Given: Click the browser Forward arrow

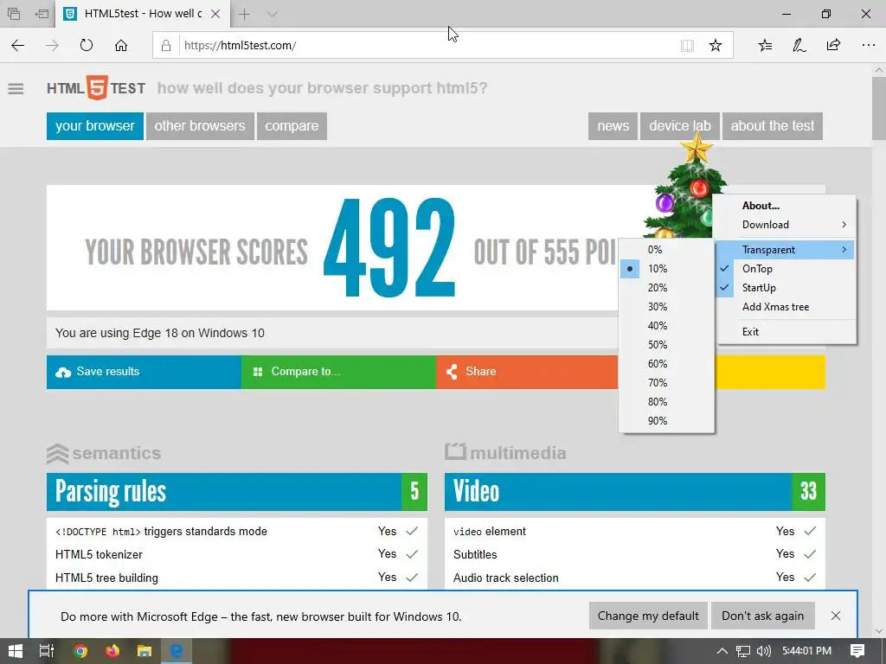Looking at the screenshot, I should tap(52, 45).
